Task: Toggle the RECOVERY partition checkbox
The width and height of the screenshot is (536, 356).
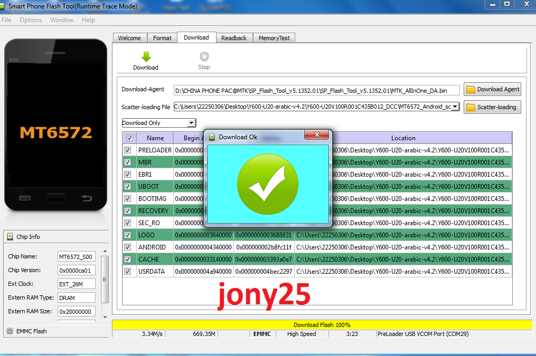Action: pos(128,211)
